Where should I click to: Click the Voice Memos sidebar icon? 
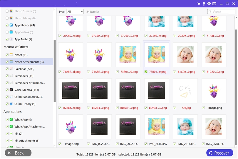point(11,90)
